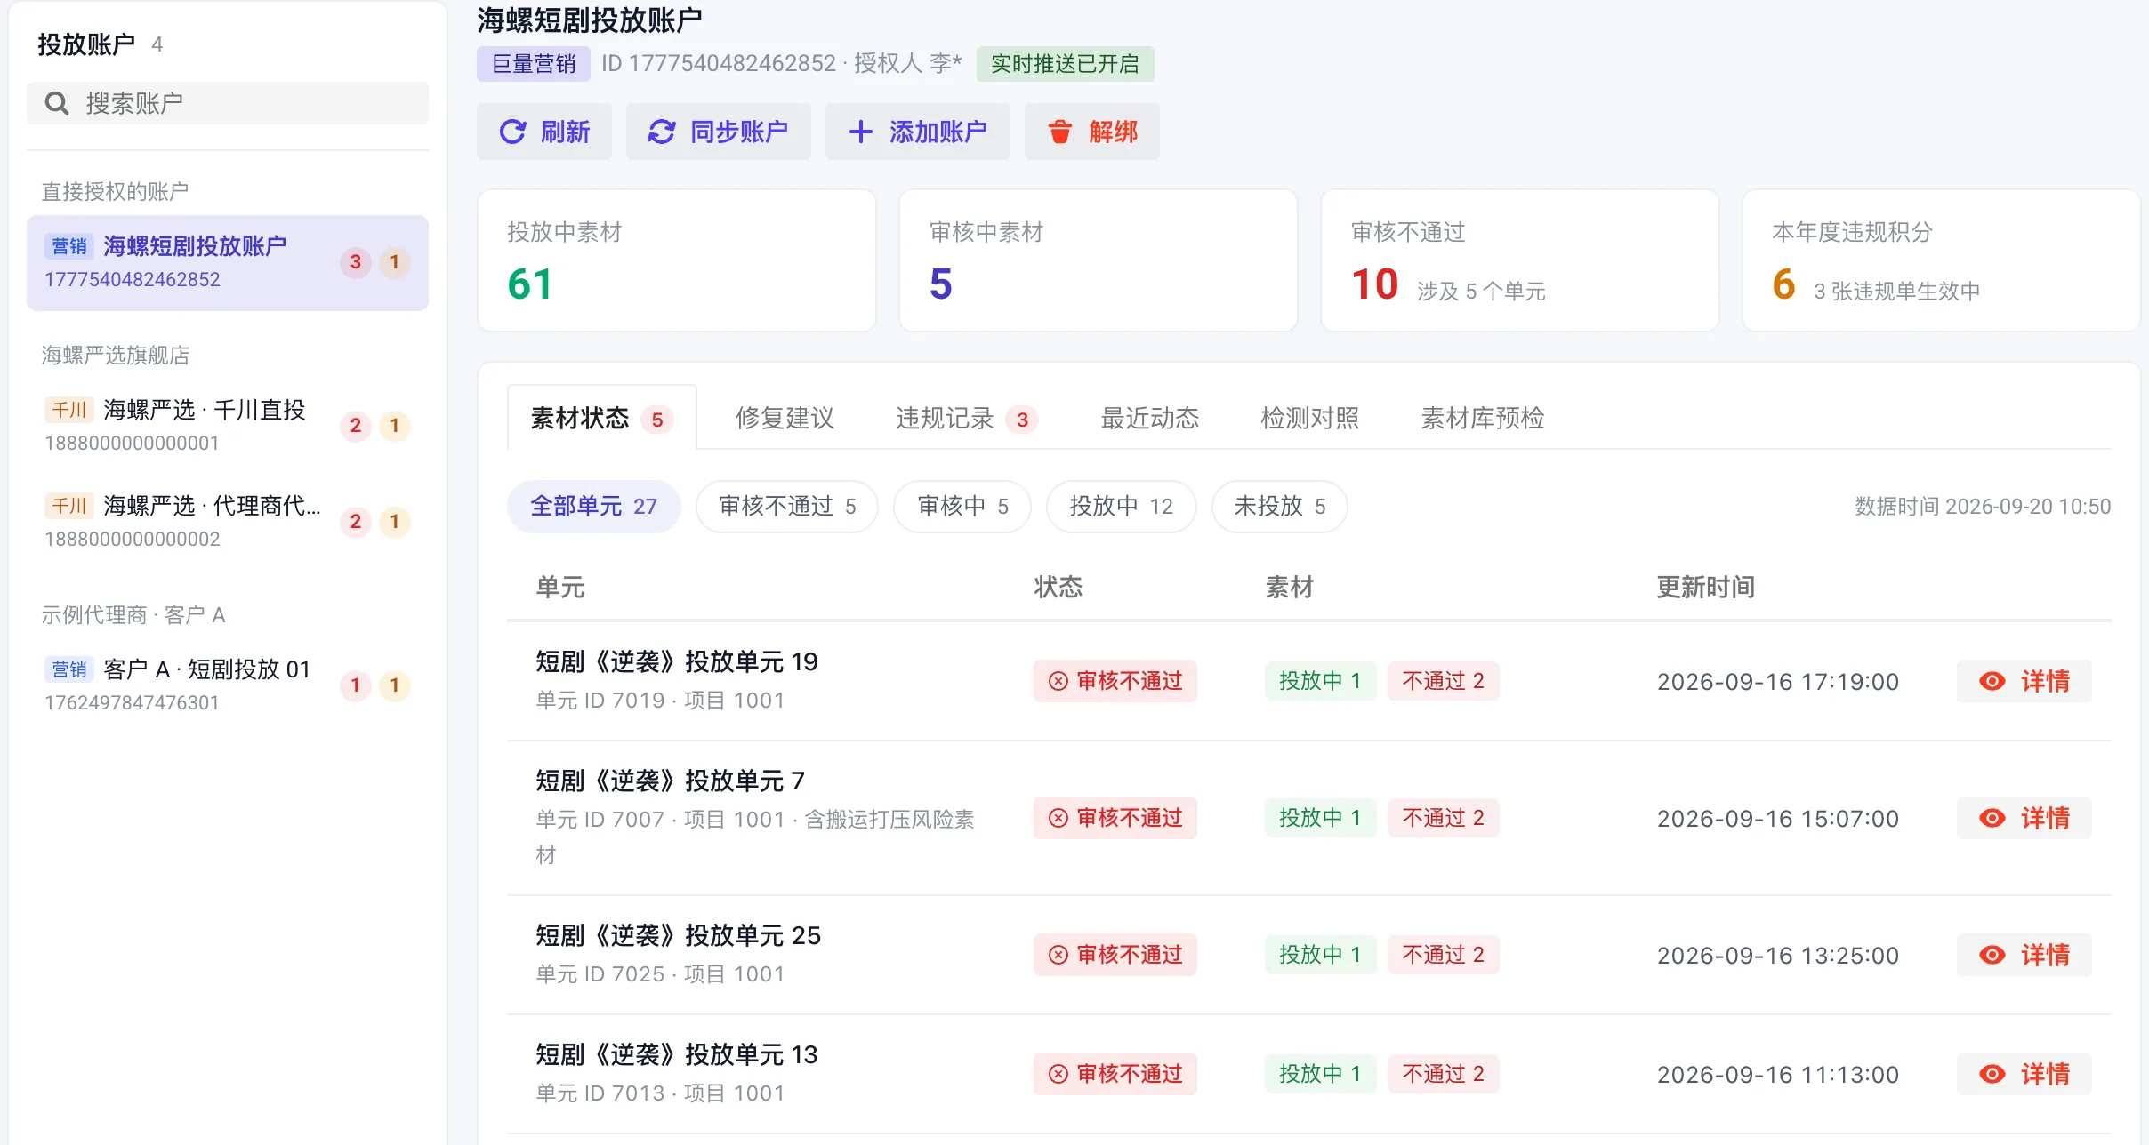
Task: Select 海螺严选 · 千川直投 account
Action: click(228, 426)
